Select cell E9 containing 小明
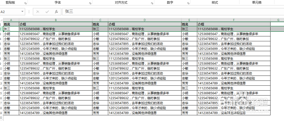Image resolution: width=284 pixels, height=121 pixels. (189, 63)
